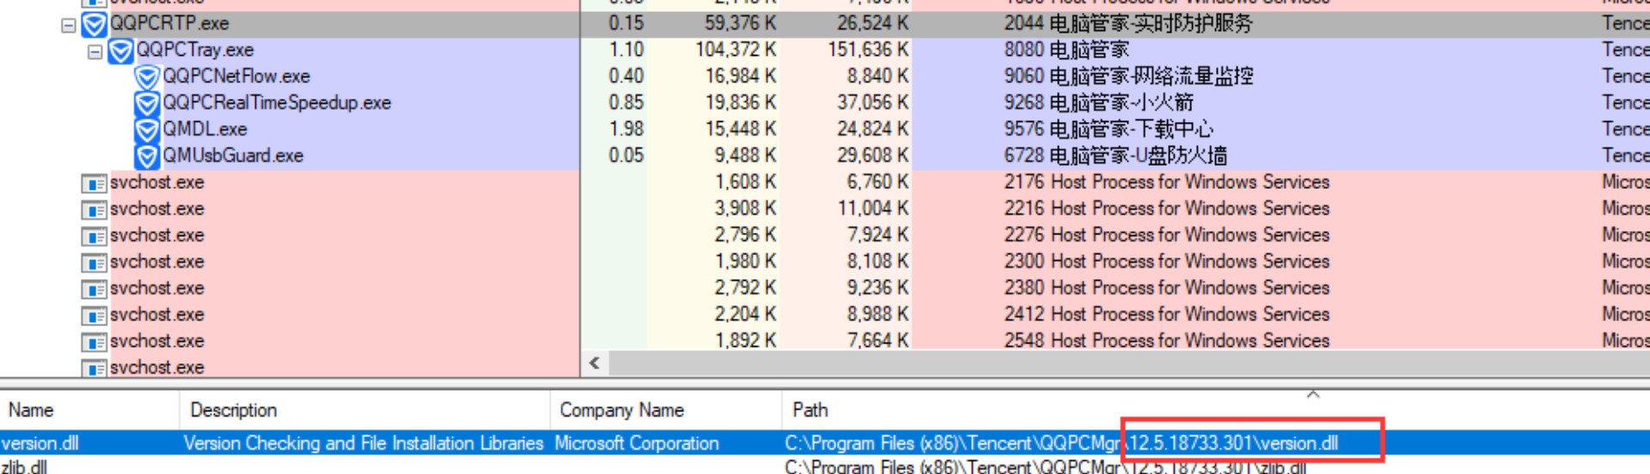Click CPU value 0.15 of QQPCRTP.exe
Viewport: 1650px width, 474px height.
pos(626,23)
